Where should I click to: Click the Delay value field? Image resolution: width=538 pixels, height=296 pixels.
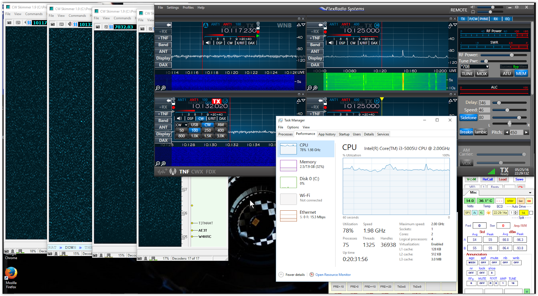pos(484,103)
